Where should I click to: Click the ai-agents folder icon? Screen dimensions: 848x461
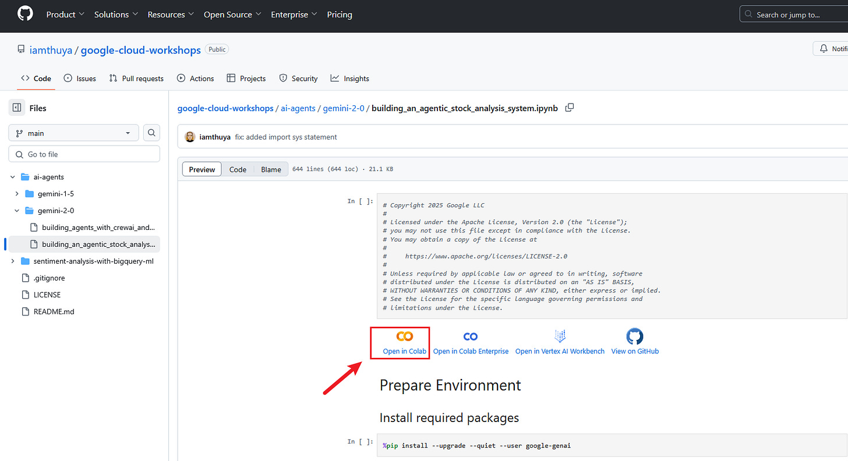25,176
